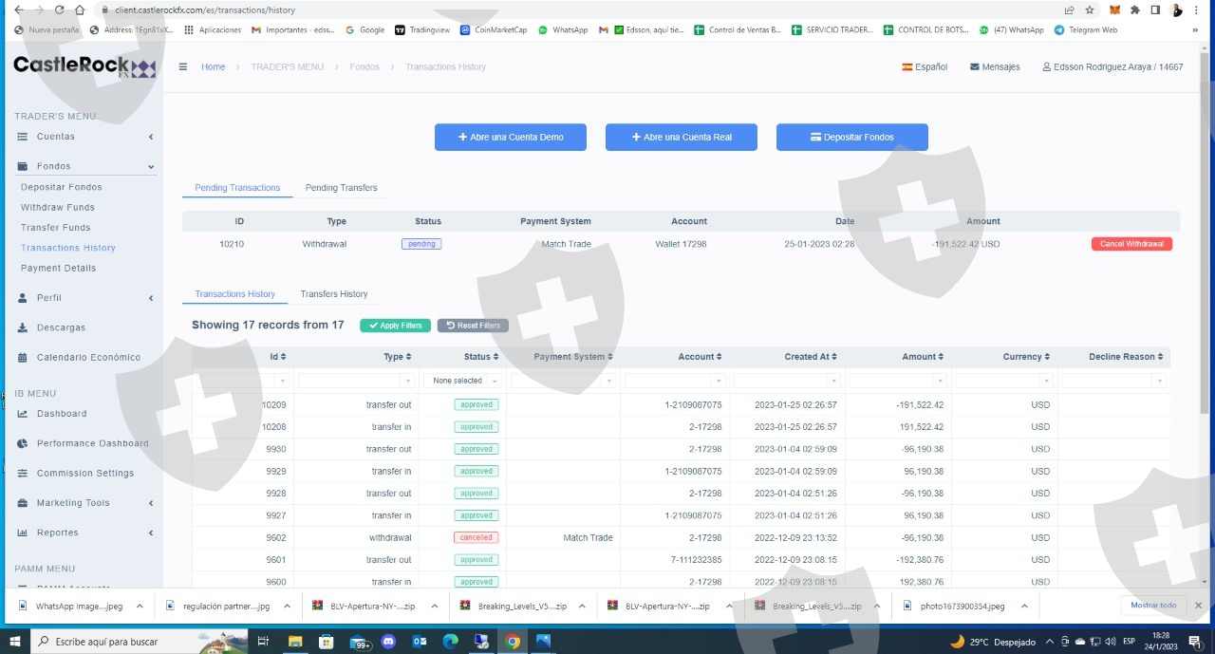Image resolution: width=1215 pixels, height=654 pixels.
Task: Open the Withdraw Funds sidebar link
Action: (58, 207)
